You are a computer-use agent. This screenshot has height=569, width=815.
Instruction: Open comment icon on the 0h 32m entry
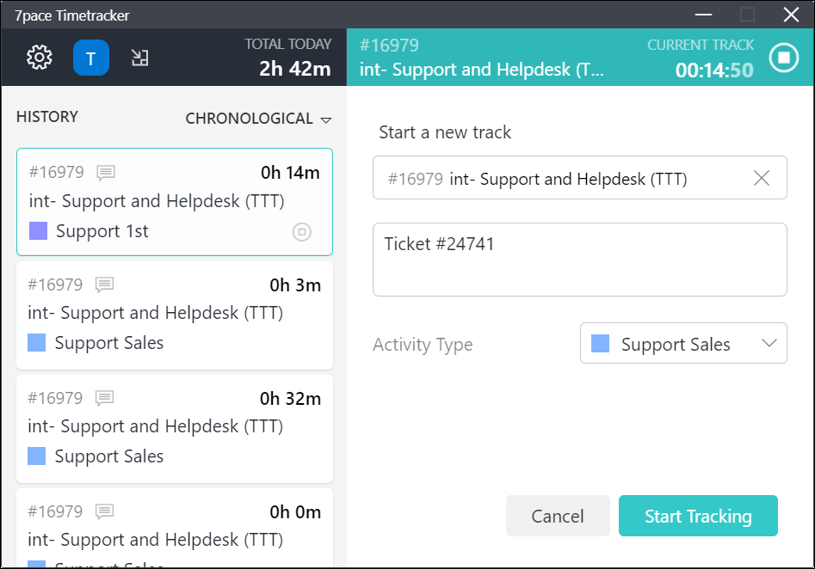(x=104, y=398)
